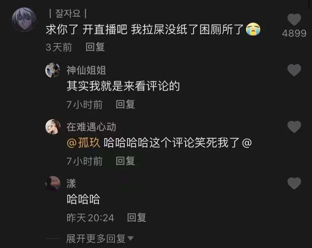This screenshot has width=312, height=248.
Task: Open the @孤玖 mention link
Action: (83, 143)
